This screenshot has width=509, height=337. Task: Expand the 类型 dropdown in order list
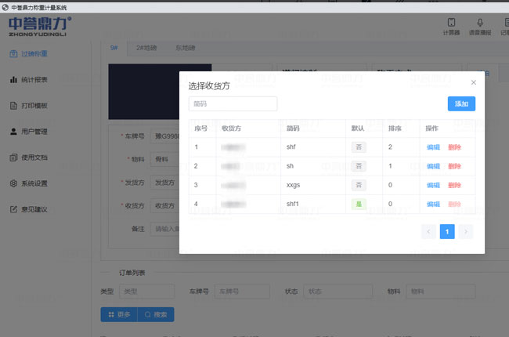146,291
